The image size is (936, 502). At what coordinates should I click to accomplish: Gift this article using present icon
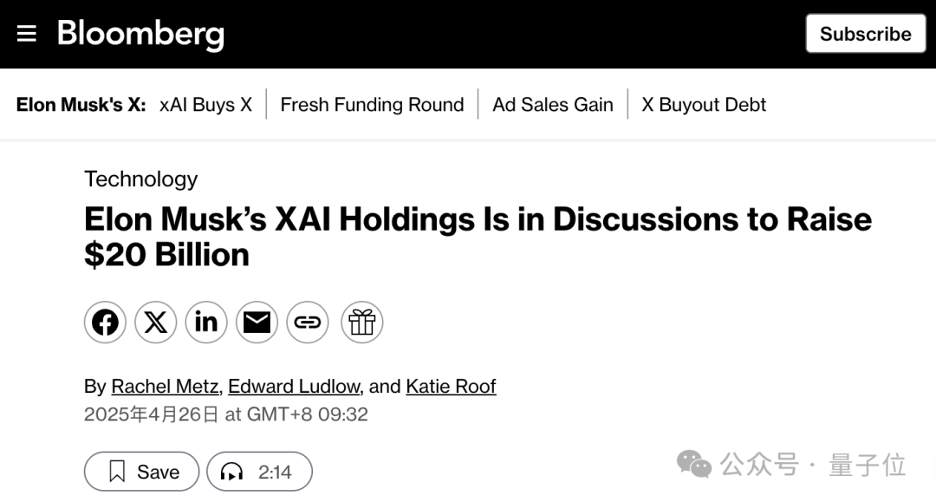point(361,323)
